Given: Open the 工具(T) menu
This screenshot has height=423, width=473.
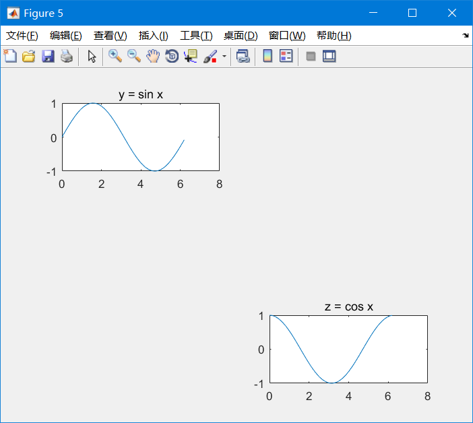Looking at the screenshot, I should [196, 36].
